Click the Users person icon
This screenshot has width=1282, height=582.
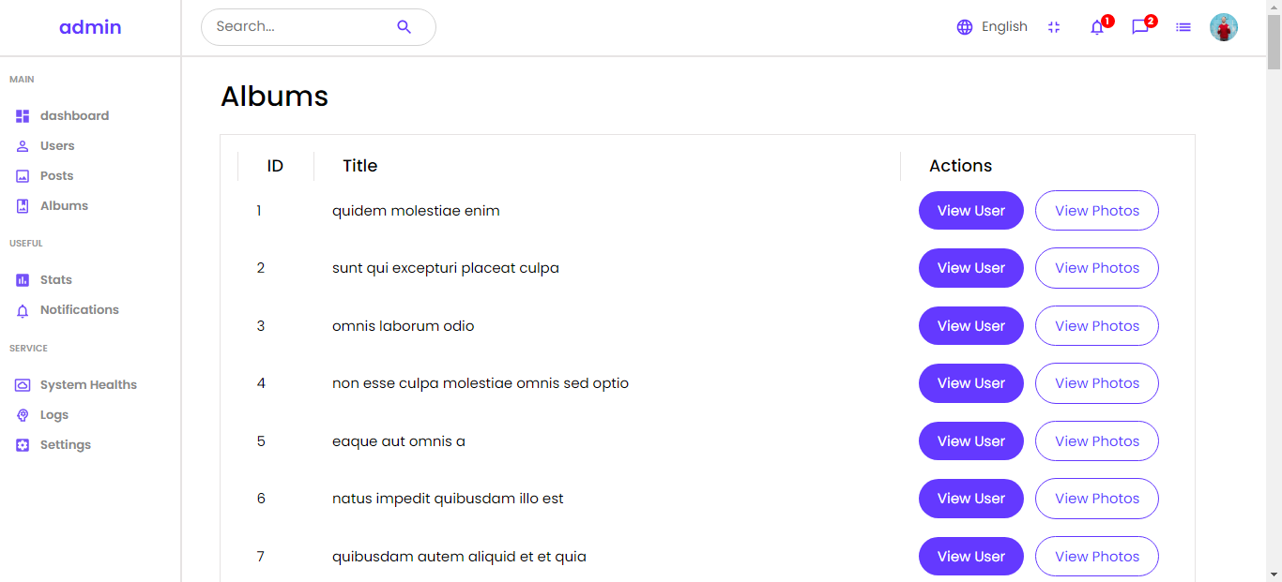[x=23, y=146]
